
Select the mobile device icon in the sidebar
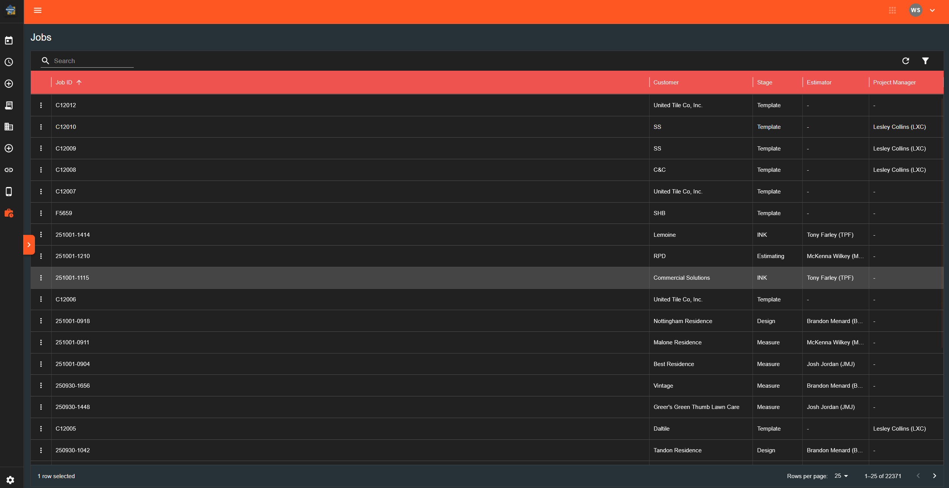click(9, 192)
